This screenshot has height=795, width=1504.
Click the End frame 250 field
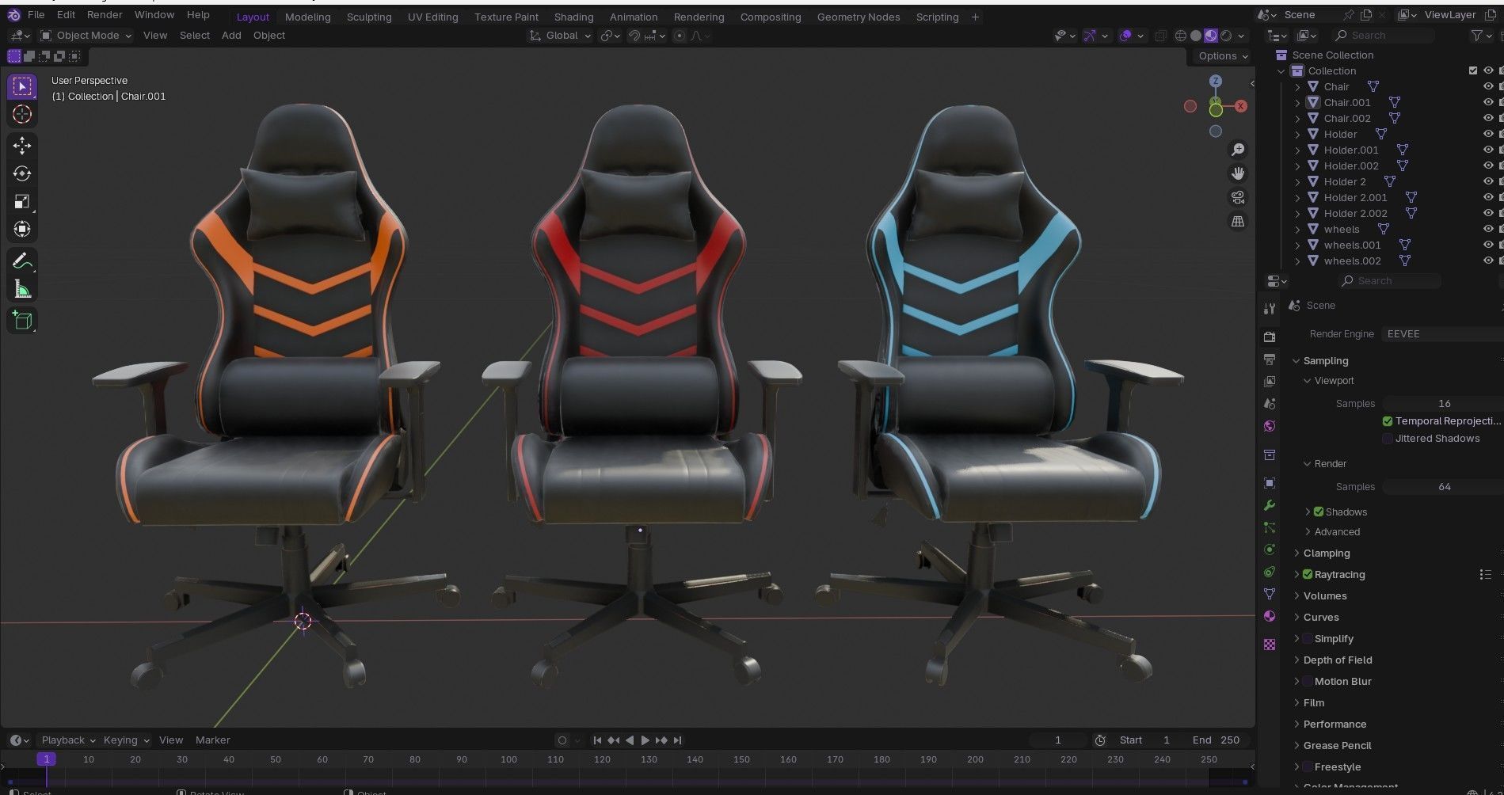click(1217, 740)
